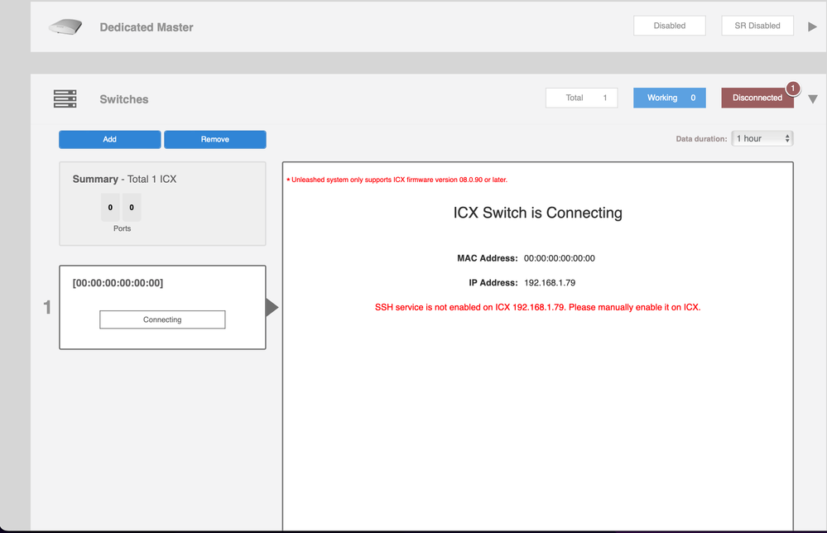The image size is (827, 533).
Task: Expand the Dedicated Master section arrow
Action: (812, 26)
